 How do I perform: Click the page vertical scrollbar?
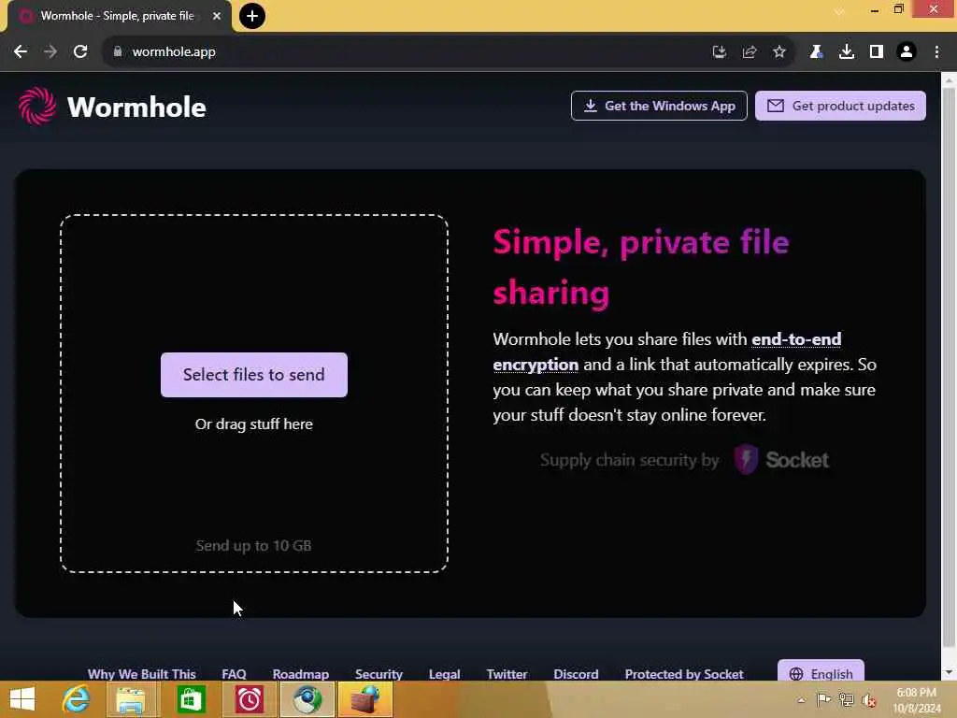point(949,366)
